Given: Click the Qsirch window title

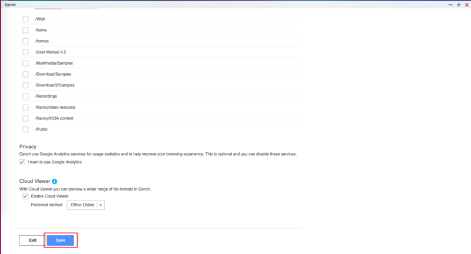Looking at the screenshot, I should (x=10, y=5).
